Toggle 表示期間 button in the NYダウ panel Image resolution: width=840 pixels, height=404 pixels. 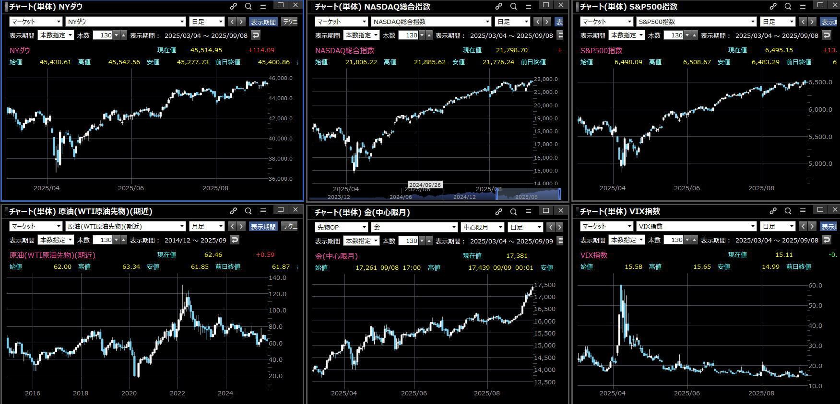(x=263, y=22)
